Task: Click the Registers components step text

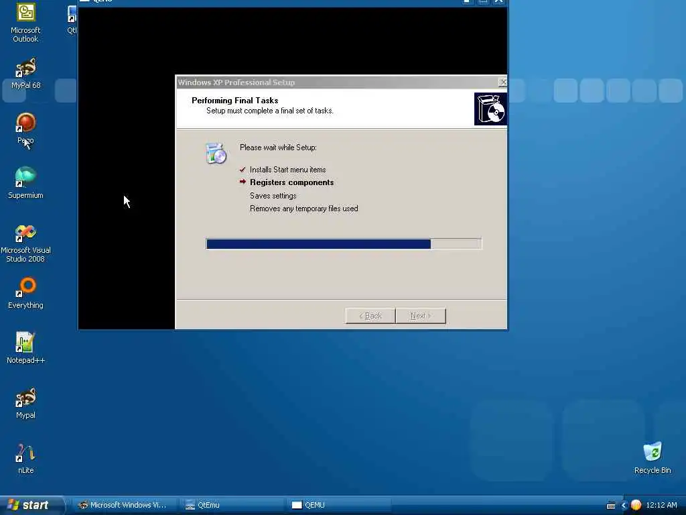Action: tap(291, 182)
